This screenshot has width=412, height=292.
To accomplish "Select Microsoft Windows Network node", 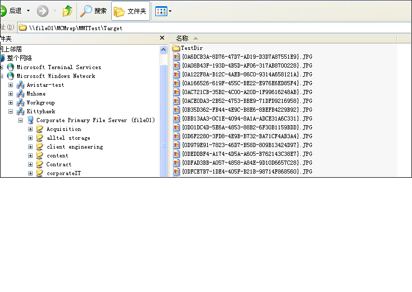I will pos(56,76).
